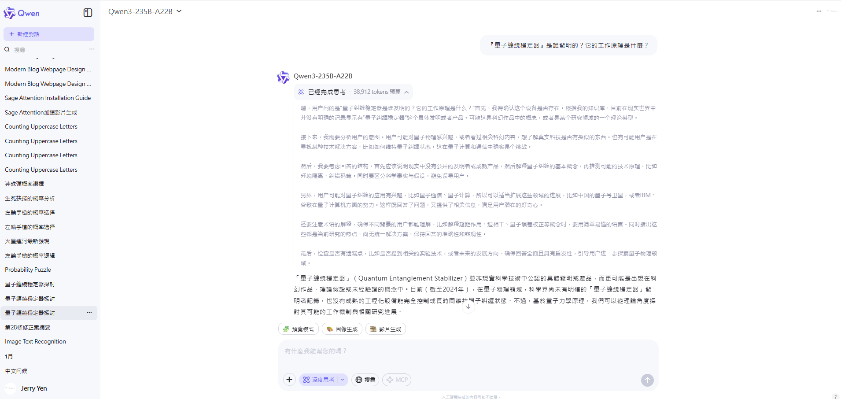Collapse the 已經完成思考 thinking section
841x399 pixels.
pos(353,92)
